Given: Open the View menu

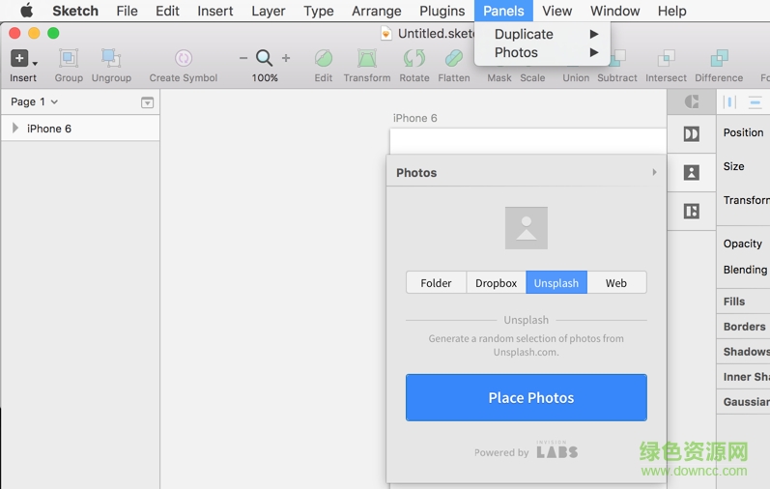Looking at the screenshot, I should 556,11.
